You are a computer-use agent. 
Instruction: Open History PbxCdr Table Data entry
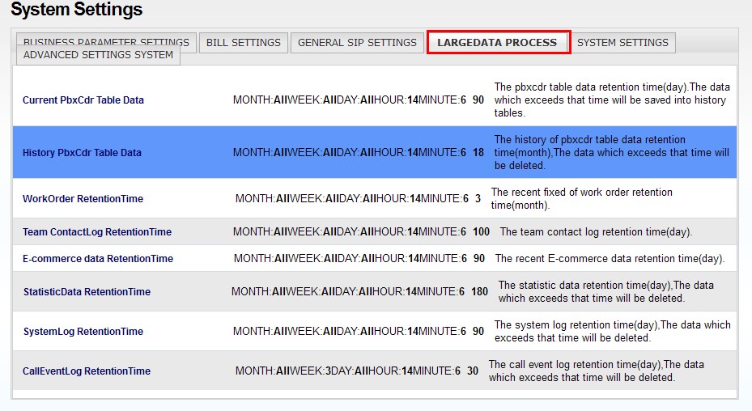[82, 153]
